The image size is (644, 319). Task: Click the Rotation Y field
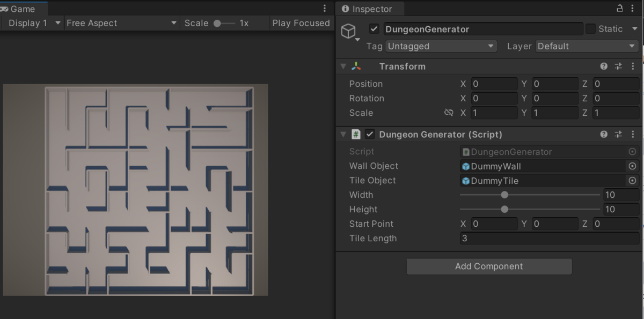[x=555, y=98]
